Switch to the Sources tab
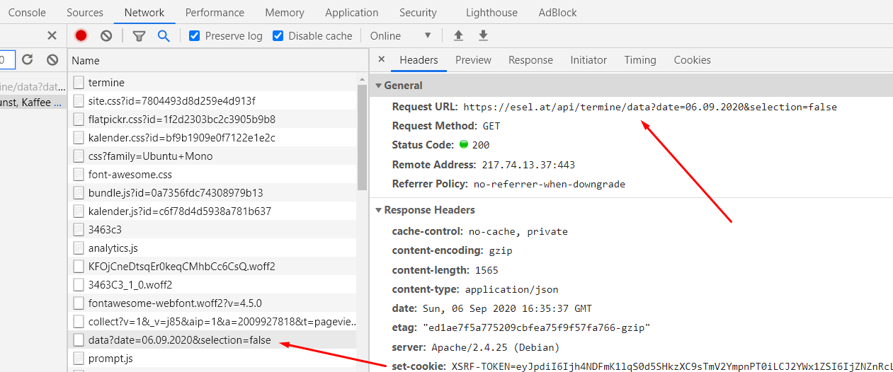The height and width of the screenshot is (372, 893). (x=85, y=13)
